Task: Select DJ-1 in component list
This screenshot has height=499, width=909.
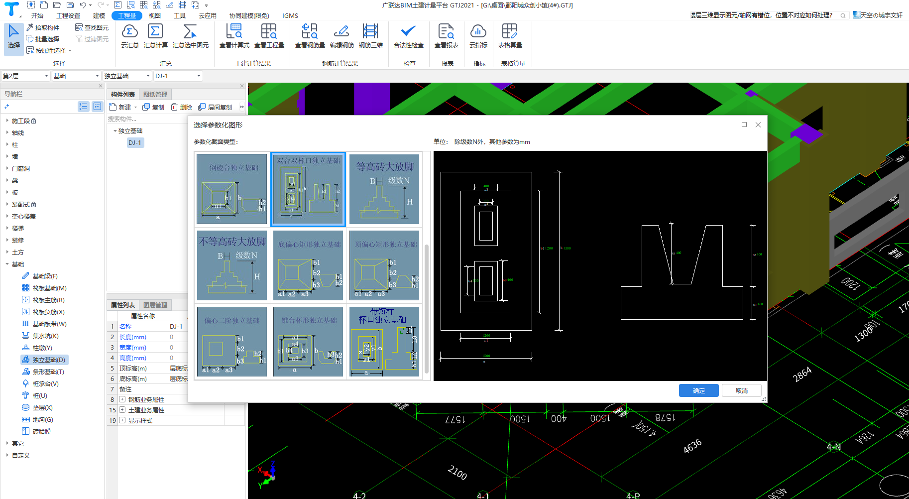Action: (135, 142)
